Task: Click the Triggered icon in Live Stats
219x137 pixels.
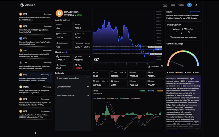Action: tap(57, 65)
